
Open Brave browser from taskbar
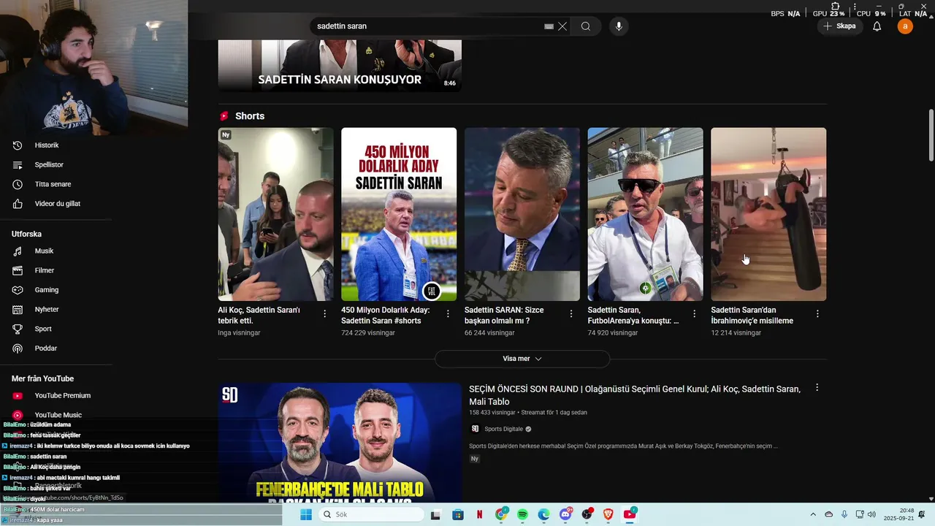point(608,514)
